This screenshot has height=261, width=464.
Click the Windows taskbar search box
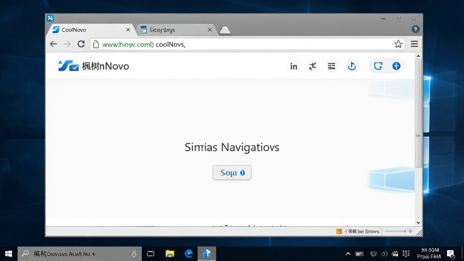(80, 254)
